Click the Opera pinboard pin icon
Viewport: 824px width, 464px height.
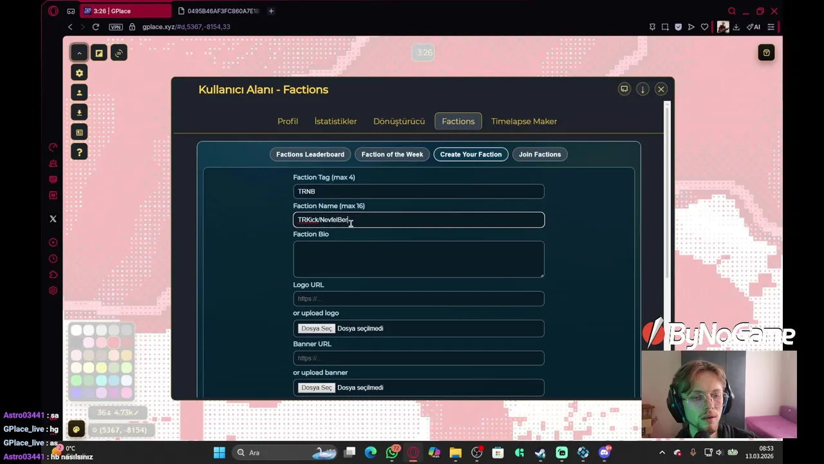(x=652, y=27)
